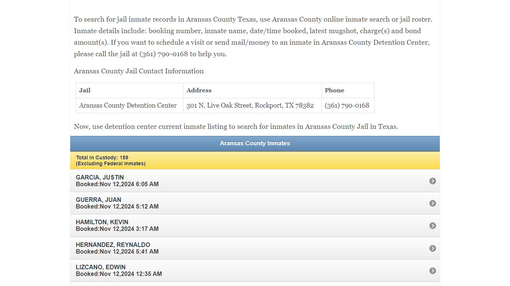This screenshot has width=510, height=286.
Task: Open arrow icon for LIZCANO, EDWIN
Action: click(433, 271)
